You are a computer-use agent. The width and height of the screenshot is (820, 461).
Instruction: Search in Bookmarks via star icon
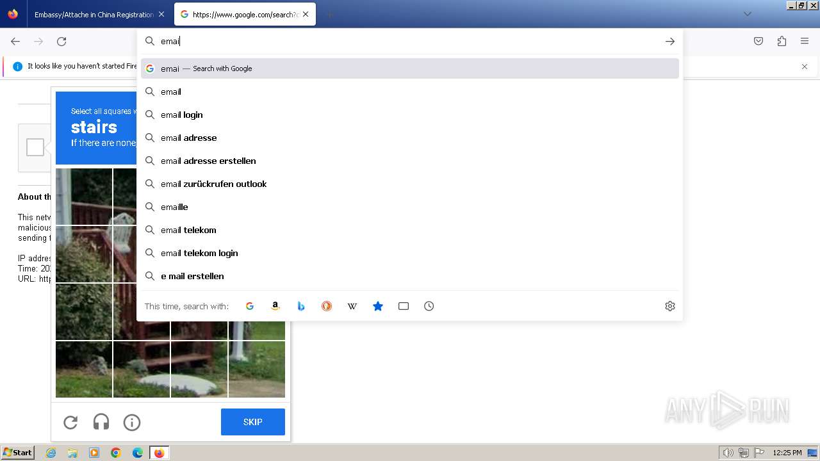(x=378, y=306)
